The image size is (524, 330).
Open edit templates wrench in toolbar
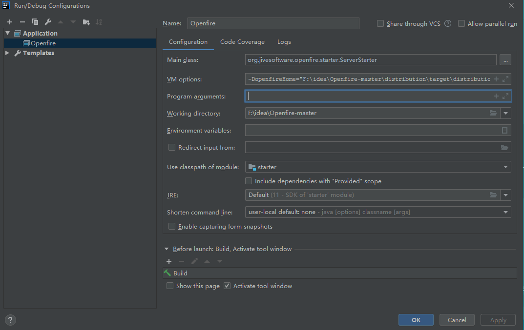(x=48, y=22)
